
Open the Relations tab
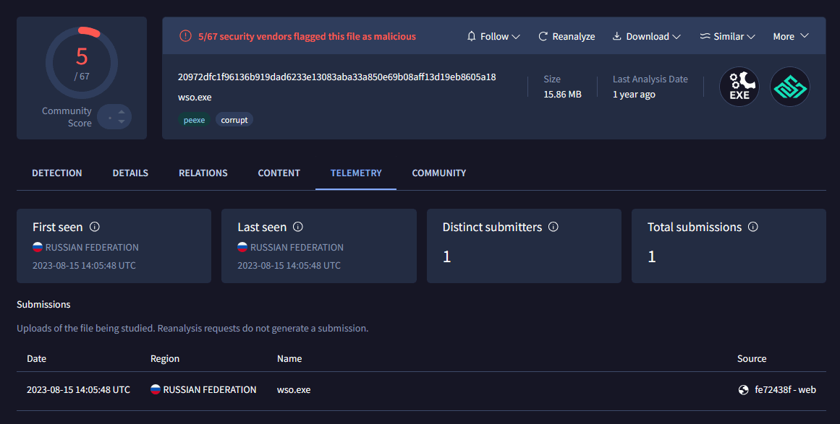click(x=203, y=173)
